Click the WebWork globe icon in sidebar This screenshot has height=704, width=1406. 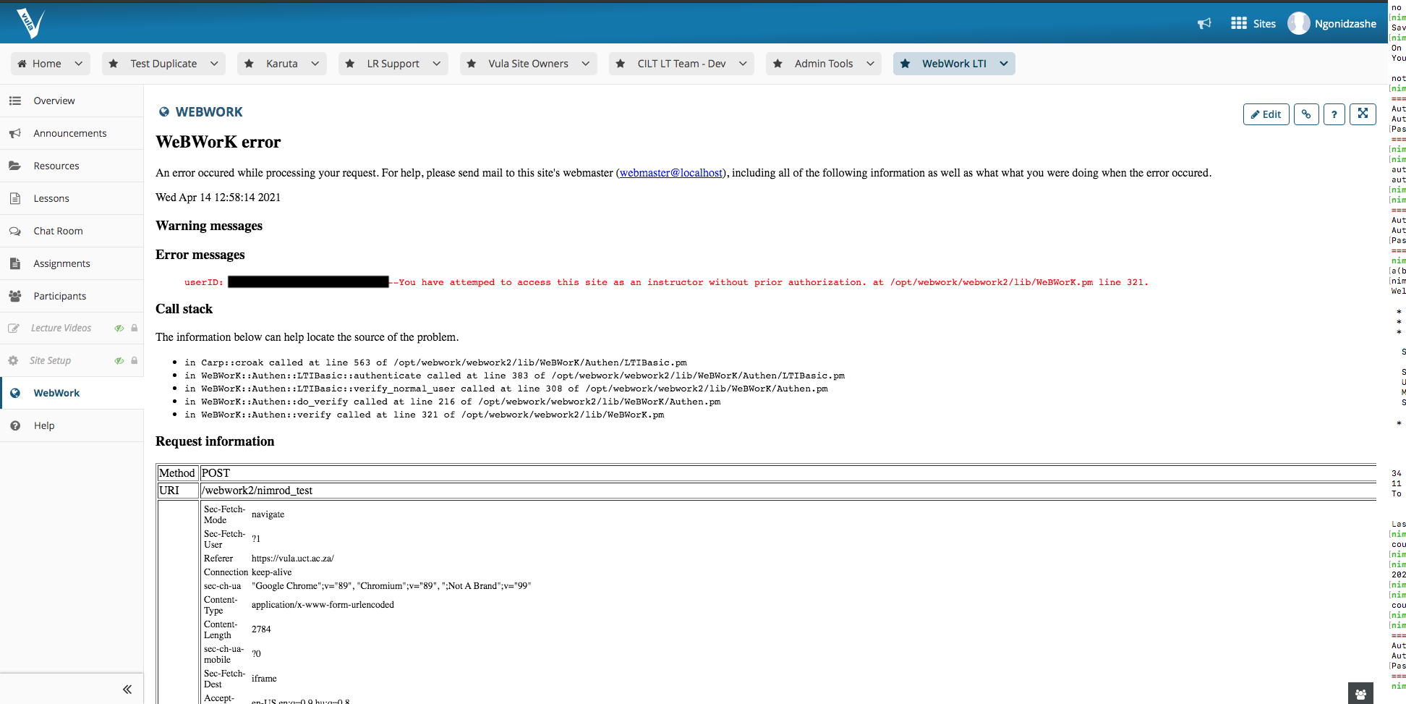click(x=14, y=393)
